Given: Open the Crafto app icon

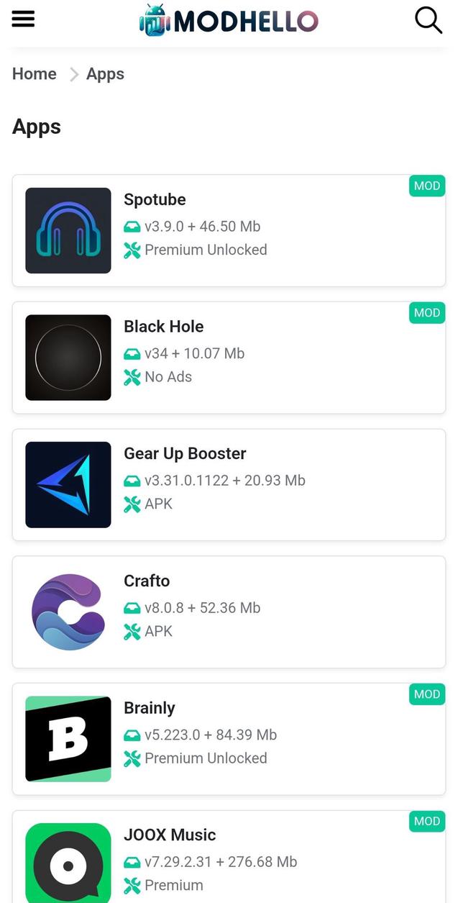Looking at the screenshot, I should (x=68, y=612).
